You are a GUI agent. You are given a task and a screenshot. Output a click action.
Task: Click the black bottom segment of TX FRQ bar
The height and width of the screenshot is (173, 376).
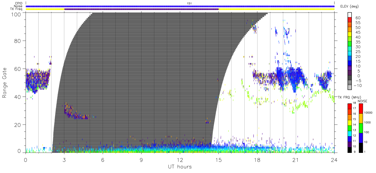350,150
